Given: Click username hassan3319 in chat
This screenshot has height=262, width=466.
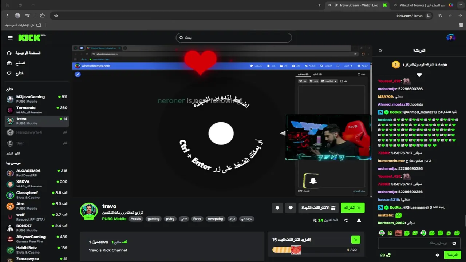Looking at the screenshot, I should pyautogui.click(x=388, y=199).
